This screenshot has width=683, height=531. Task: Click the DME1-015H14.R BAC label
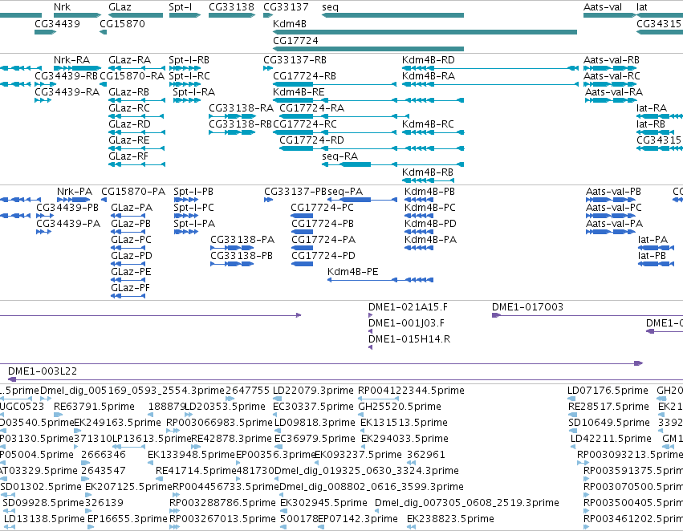click(x=409, y=339)
